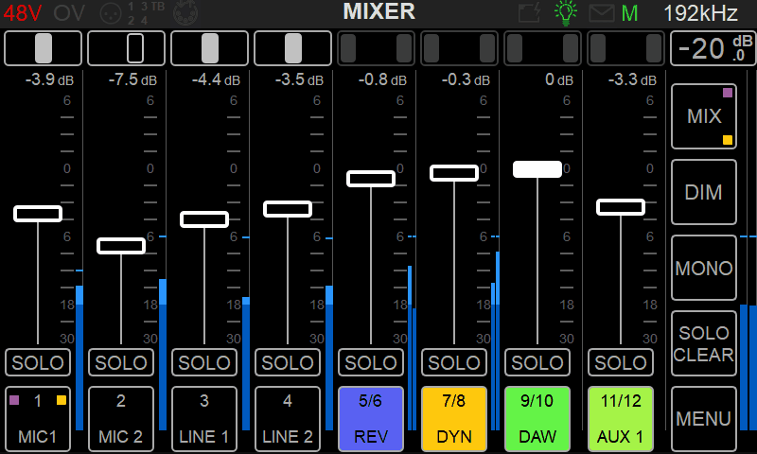Click the green M status indicator

630,13
